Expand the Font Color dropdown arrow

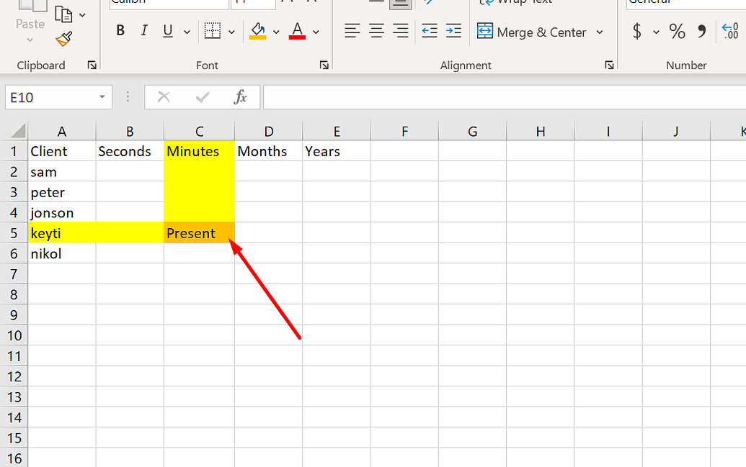[x=316, y=31]
